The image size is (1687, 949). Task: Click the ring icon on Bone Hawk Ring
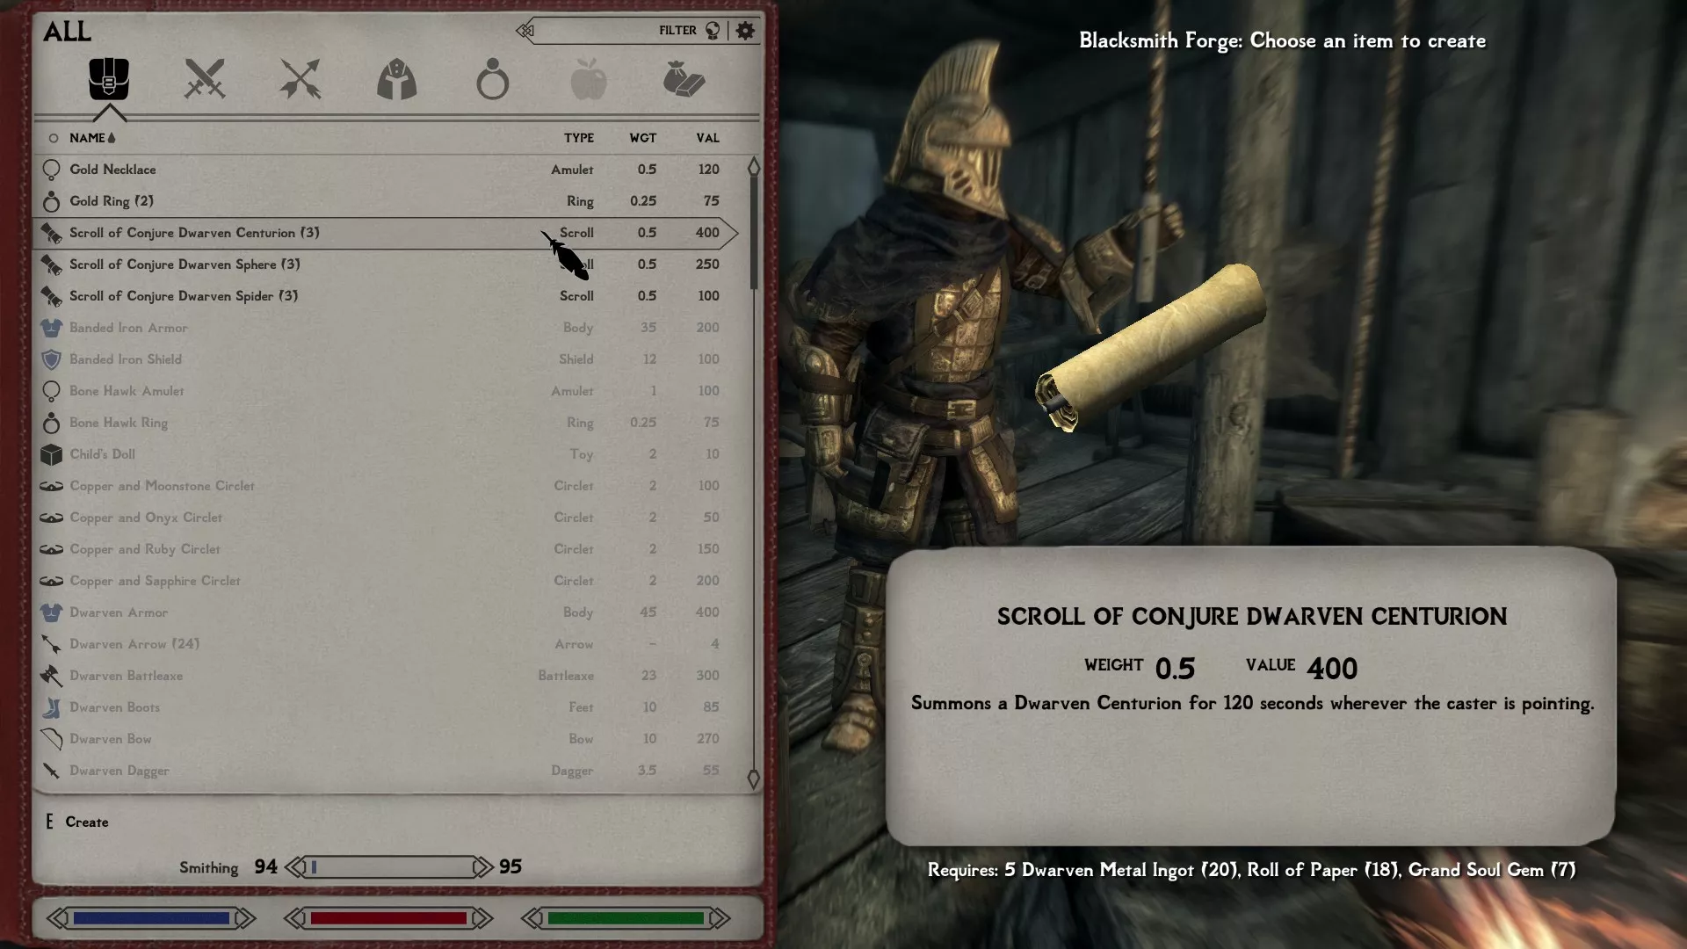[x=51, y=423]
